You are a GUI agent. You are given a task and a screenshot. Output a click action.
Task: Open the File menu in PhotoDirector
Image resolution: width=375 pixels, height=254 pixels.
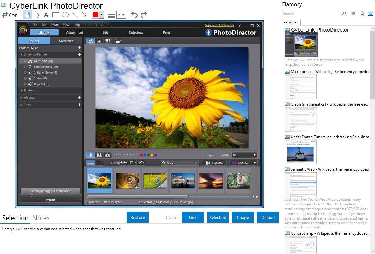(x=35, y=25)
